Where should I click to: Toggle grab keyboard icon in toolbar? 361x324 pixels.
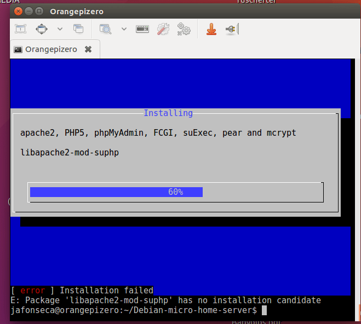[142, 29]
